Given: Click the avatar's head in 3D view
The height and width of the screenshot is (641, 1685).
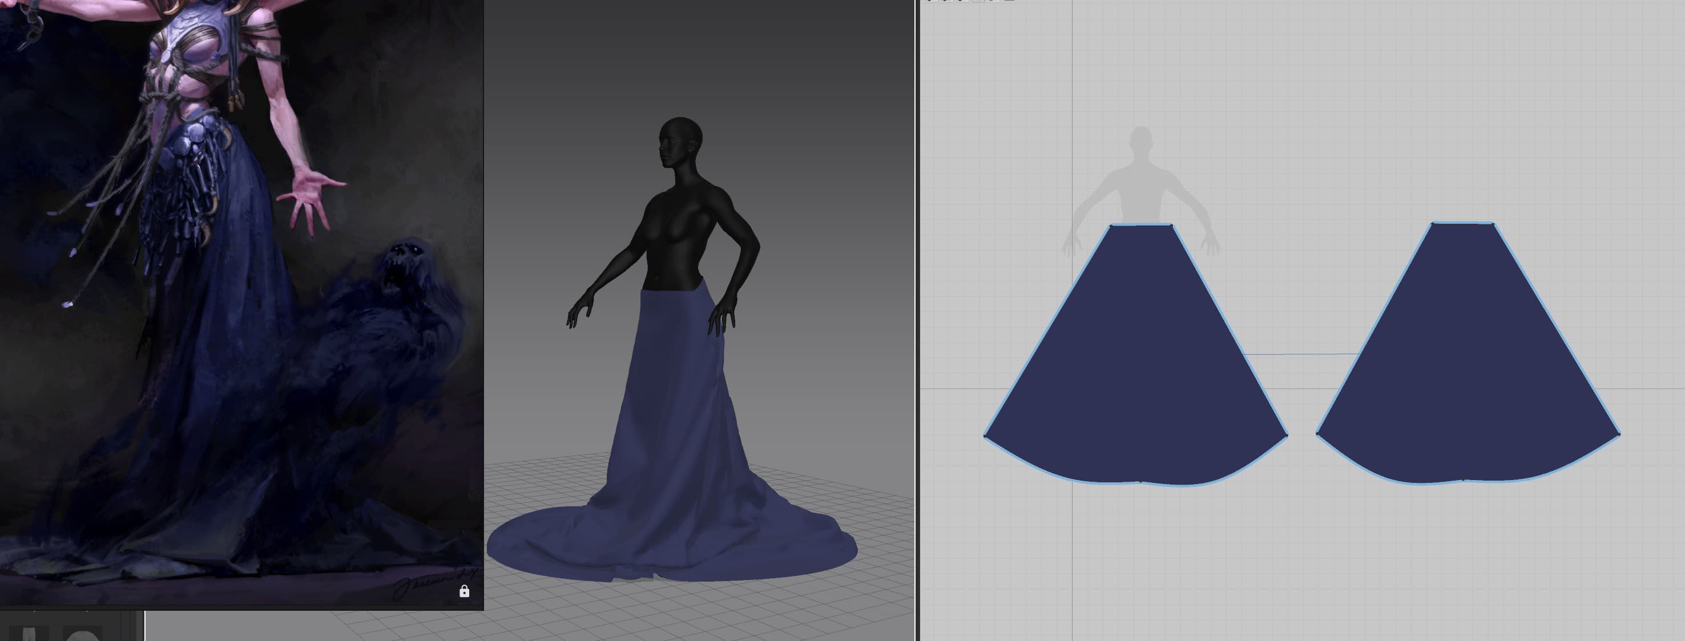Looking at the screenshot, I should 680,140.
